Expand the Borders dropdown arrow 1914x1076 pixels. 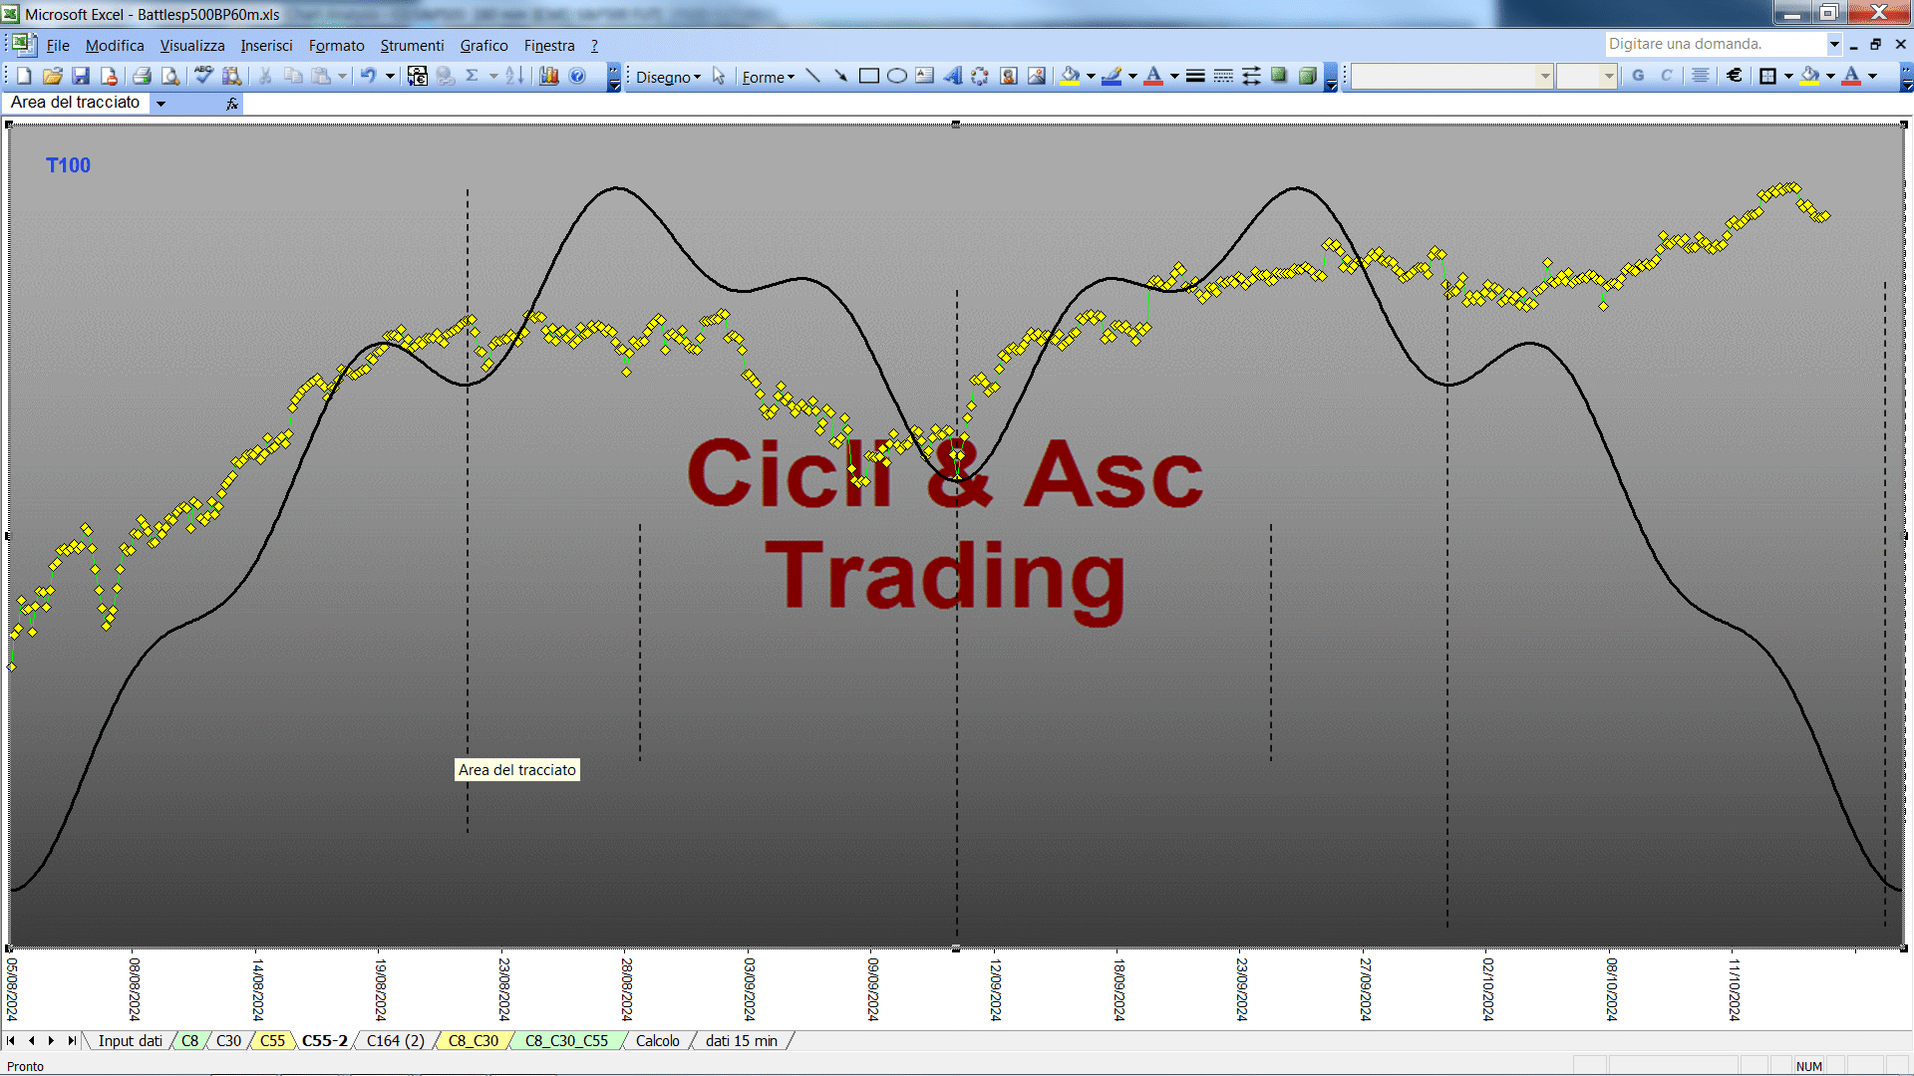1788,77
